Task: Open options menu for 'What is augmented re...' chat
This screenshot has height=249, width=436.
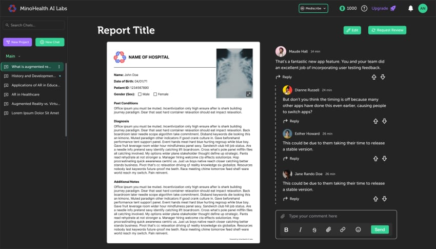Action: [x=59, y=67]
